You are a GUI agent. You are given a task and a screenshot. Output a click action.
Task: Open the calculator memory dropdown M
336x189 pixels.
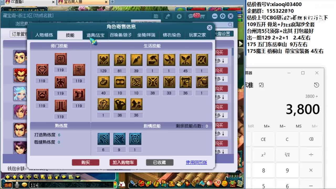(x=314, y=126)
